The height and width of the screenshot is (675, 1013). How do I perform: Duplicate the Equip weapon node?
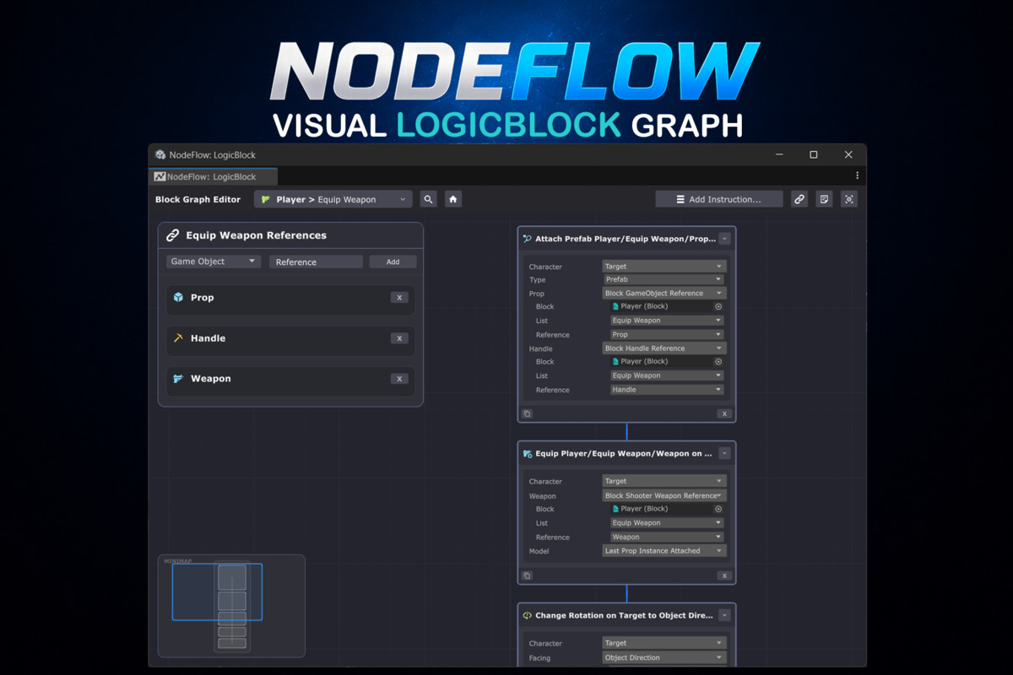527,575
